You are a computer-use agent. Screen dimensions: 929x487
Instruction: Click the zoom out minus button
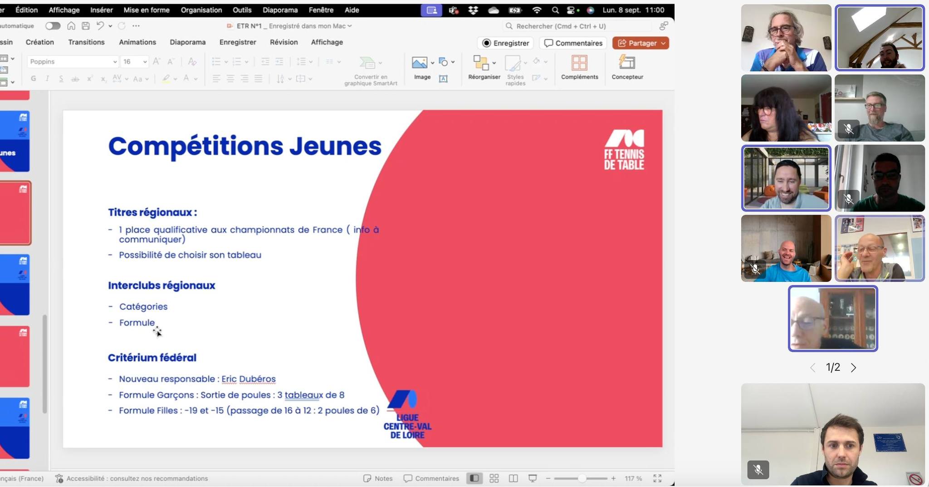(x=548, y=478)
